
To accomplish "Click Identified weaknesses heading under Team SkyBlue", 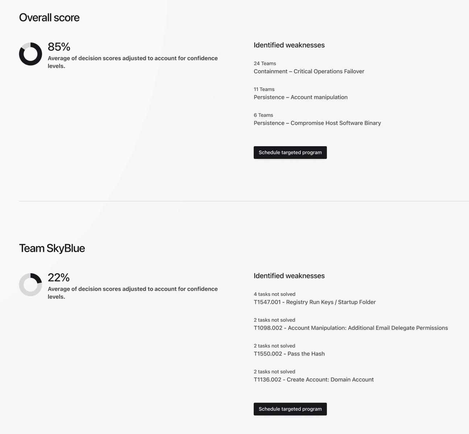I will click(289, 276).
